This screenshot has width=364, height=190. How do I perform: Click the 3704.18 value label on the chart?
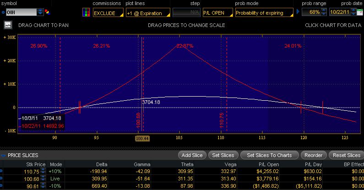tap(151, 102)
